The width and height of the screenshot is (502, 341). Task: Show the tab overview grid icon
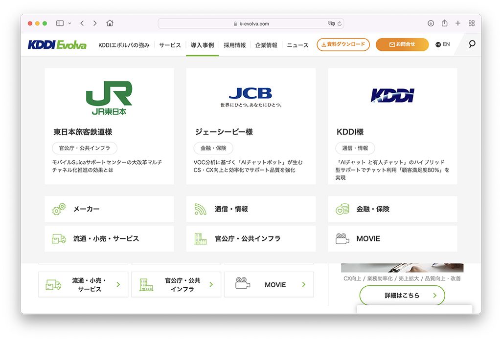pyautogui.click(x=472, y=23)
